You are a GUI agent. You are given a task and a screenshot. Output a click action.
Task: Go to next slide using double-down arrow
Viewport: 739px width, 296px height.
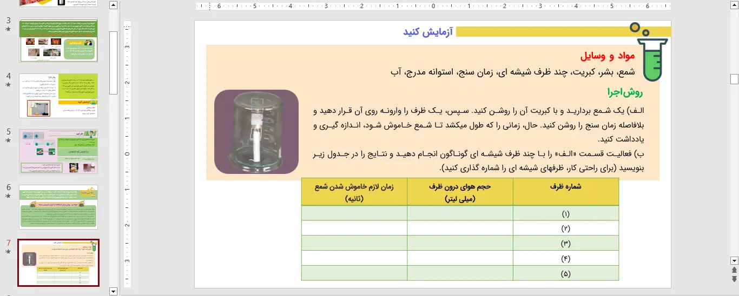pyautogui.click(x=734, y=279)
